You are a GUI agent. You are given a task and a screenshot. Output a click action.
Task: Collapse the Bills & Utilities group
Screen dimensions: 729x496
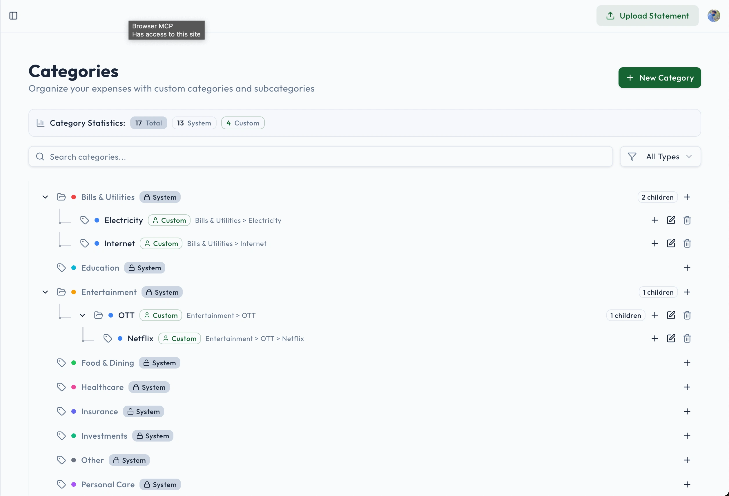(x=45, y=197)
